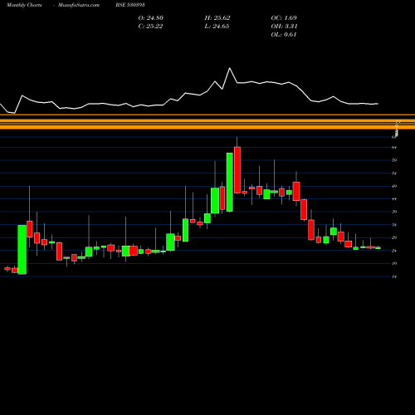
Task: Click the open value 'O: 24.80'
Action: click(151, 18)
